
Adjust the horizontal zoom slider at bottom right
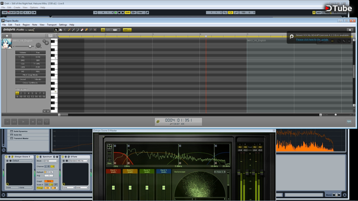coord(336,115)
